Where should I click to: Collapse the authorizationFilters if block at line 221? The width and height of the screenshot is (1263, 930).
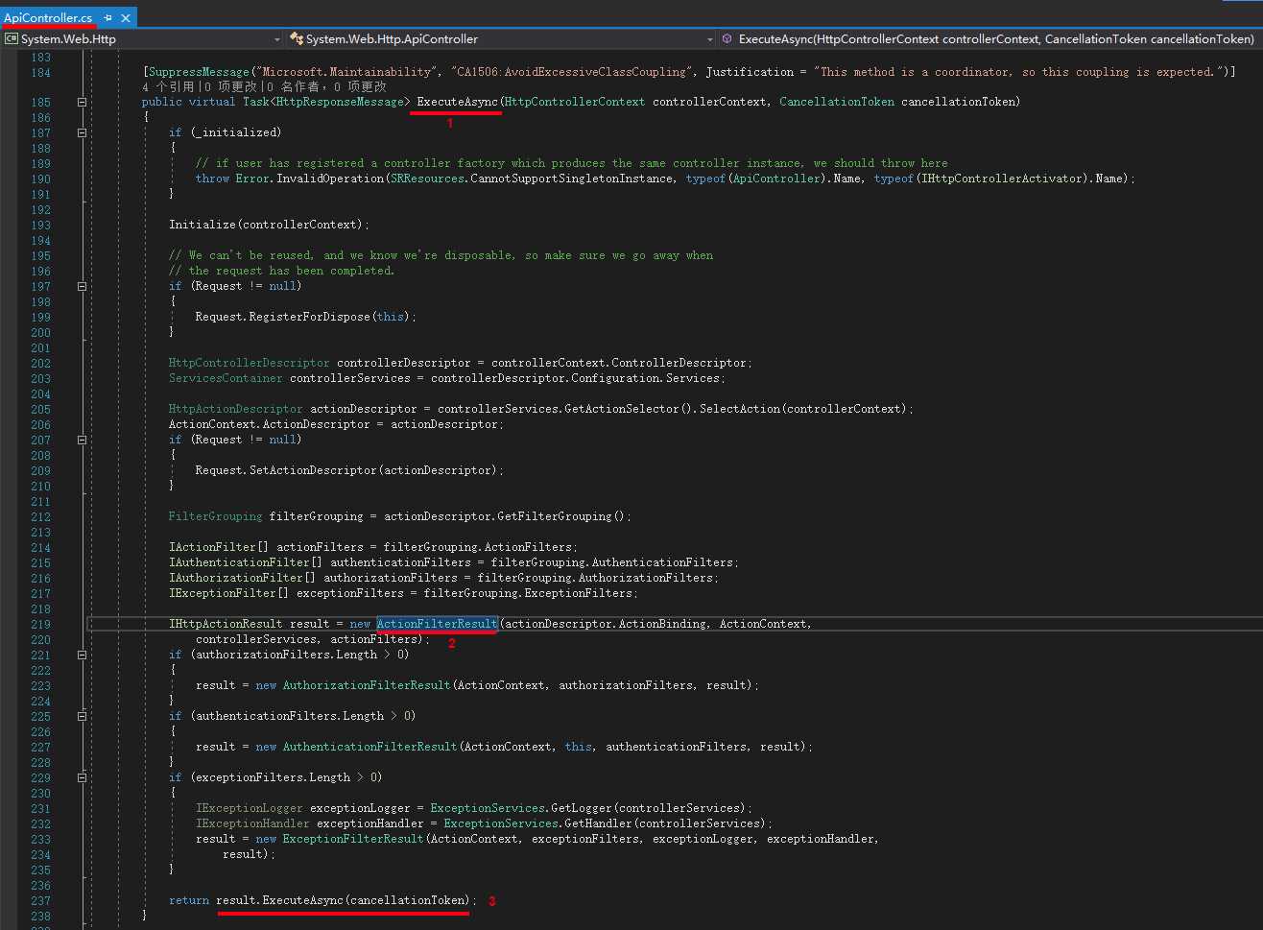tap(82, 655)
